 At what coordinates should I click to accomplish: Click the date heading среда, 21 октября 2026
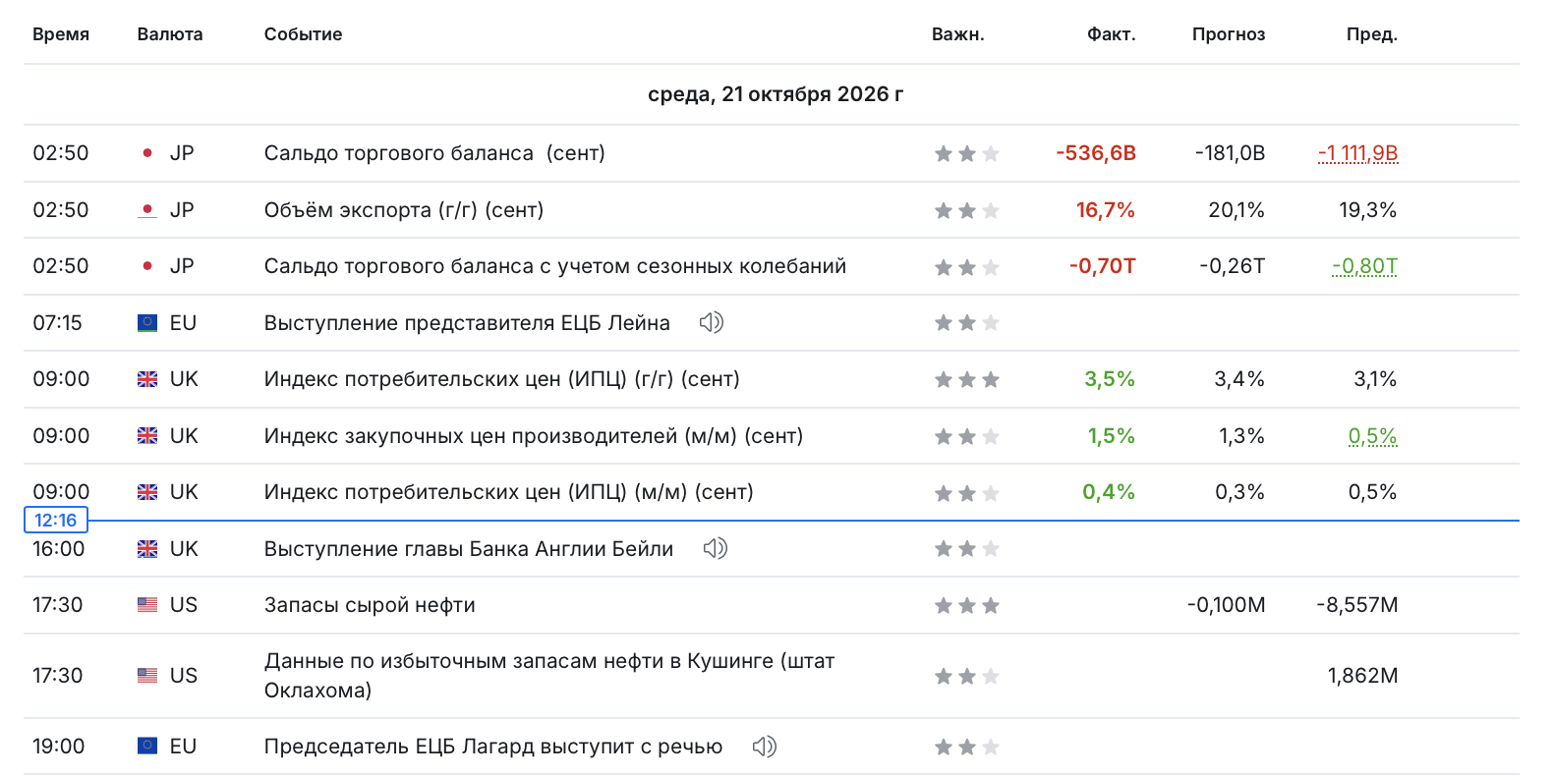776,94
